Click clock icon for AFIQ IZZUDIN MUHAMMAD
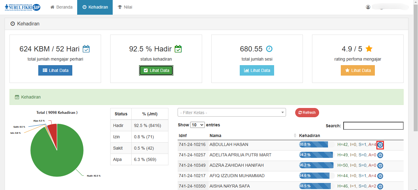 click(x=380, y=176)
